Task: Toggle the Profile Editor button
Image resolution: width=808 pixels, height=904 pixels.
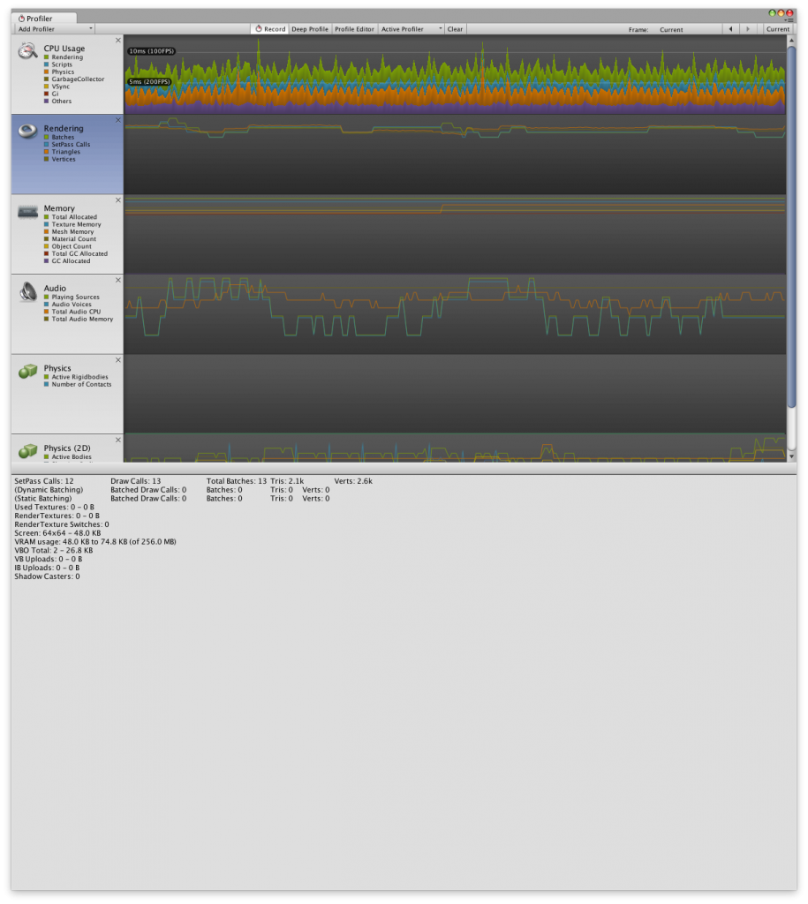Action: point(354,29)
